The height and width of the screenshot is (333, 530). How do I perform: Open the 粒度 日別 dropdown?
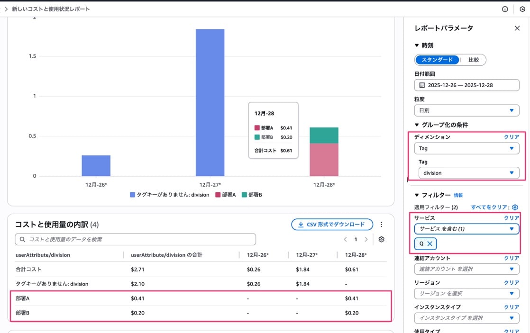(x=466, y=110)
